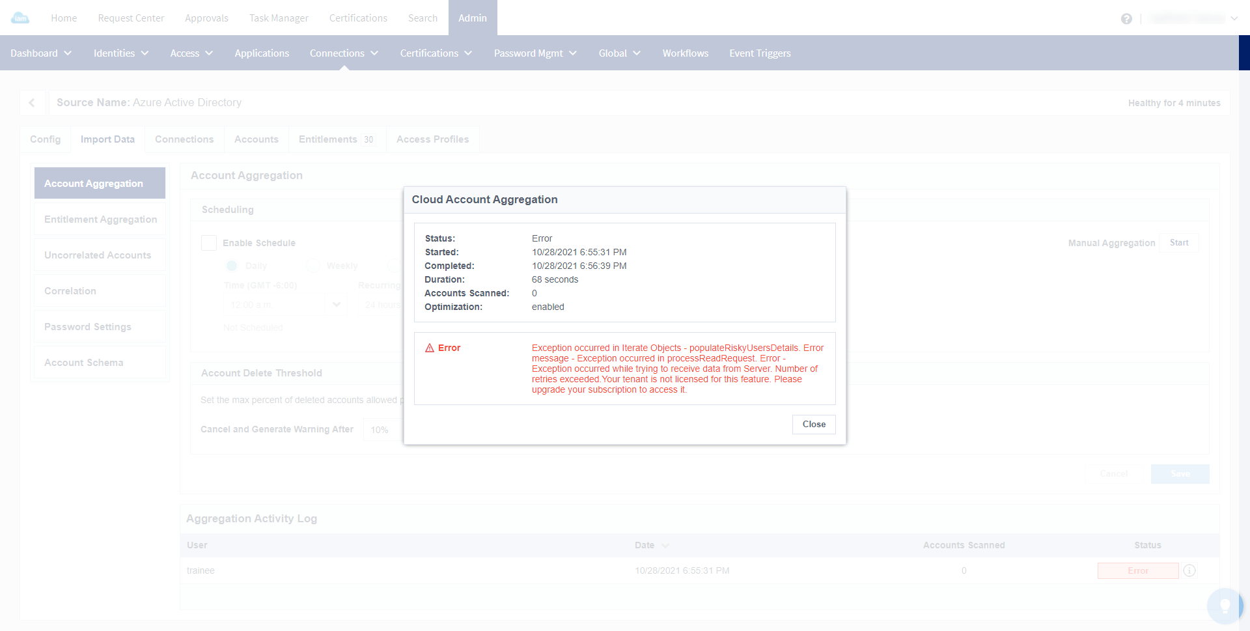Click the User column header
This screenshot has height=631, width=1250.
(x=197, y=545)
